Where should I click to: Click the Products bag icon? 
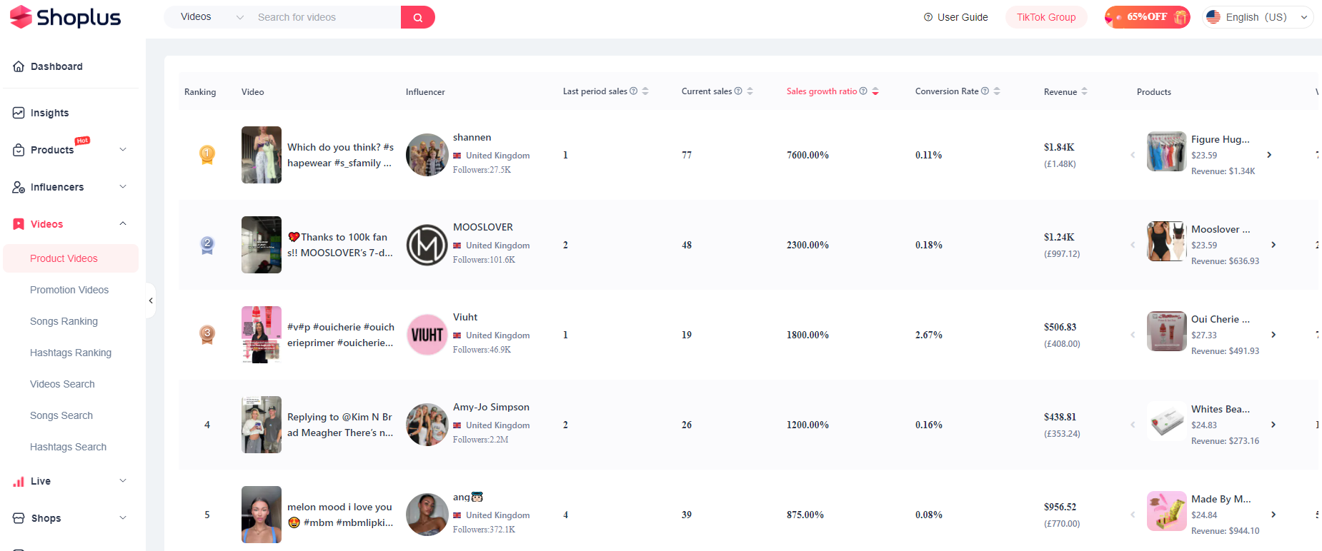pos(19,150)
